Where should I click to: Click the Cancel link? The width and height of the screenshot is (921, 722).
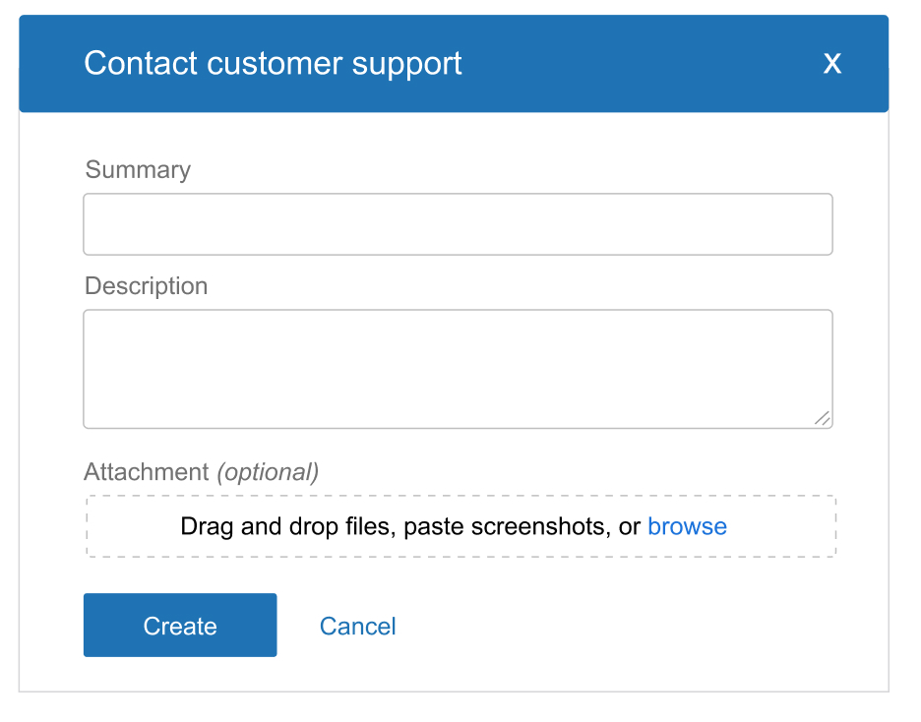click(x=357, y=627)
